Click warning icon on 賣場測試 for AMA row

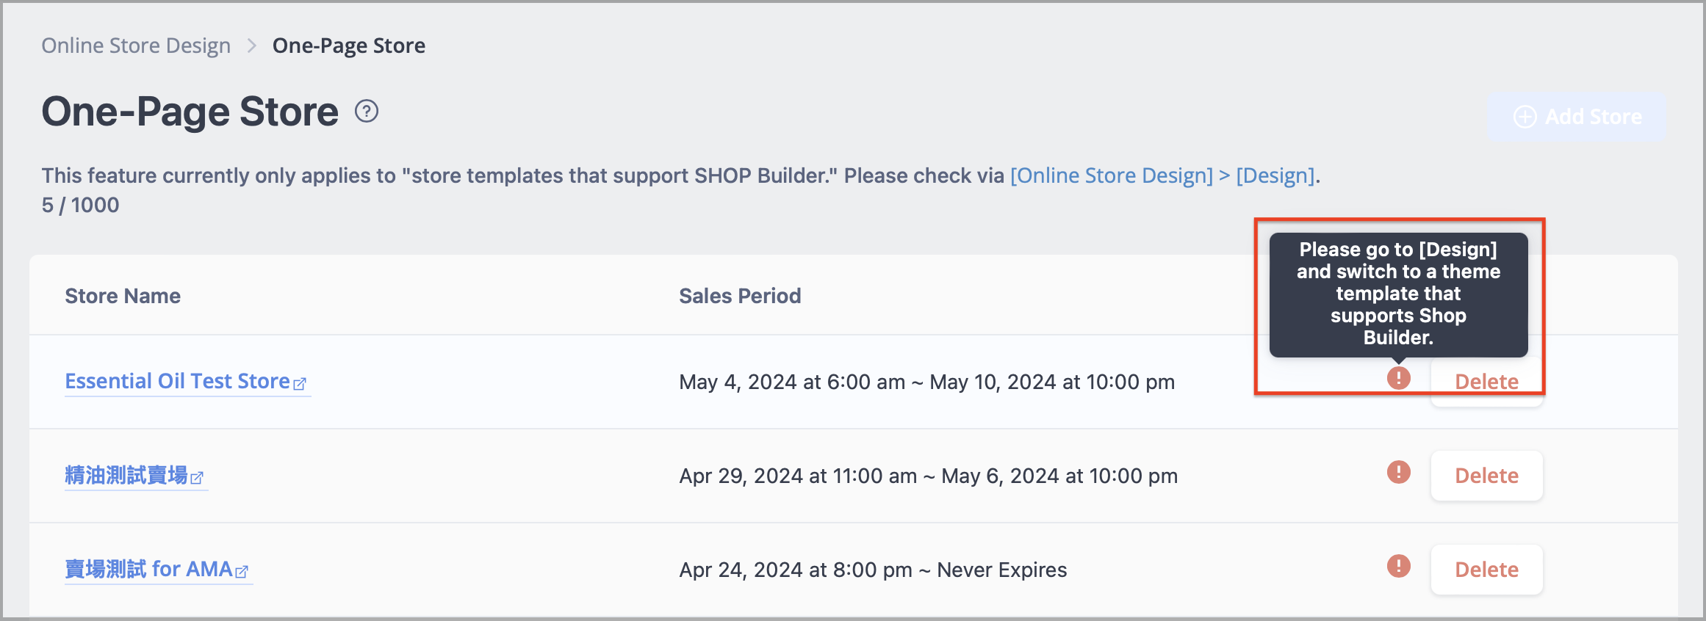pos(1398,567)
